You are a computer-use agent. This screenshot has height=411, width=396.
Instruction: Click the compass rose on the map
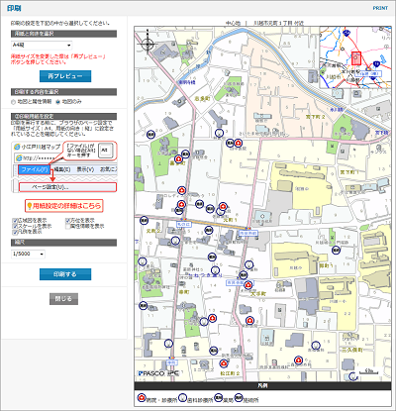click(x=148, y=43)
